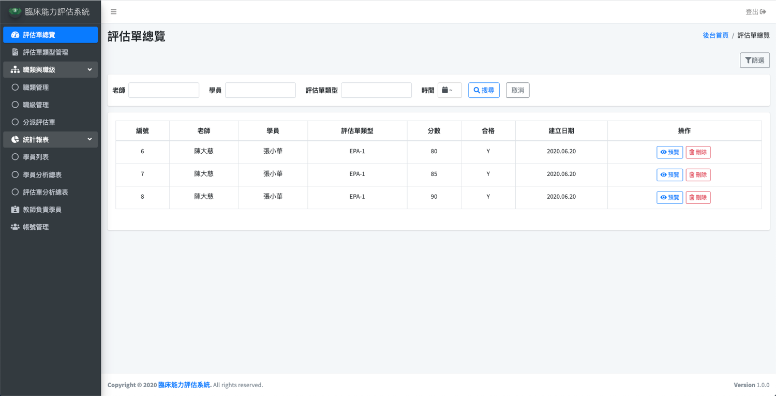
Task: Open 分派評估單 from sidebar
Action: pyautogui.click(x=50, y=122)
